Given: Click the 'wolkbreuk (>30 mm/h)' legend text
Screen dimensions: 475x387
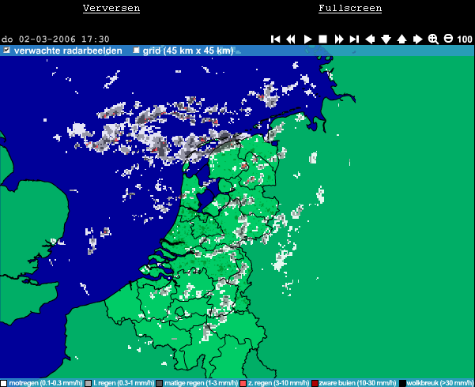Looking at the screenshot, I should pyautogui.click(x=440, y=383).
